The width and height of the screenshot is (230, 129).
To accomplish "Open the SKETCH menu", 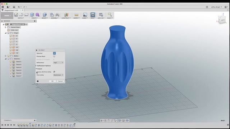I will pos(21,18).
